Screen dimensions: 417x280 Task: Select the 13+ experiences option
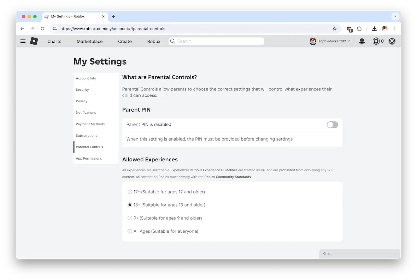[x=130, y=205]
